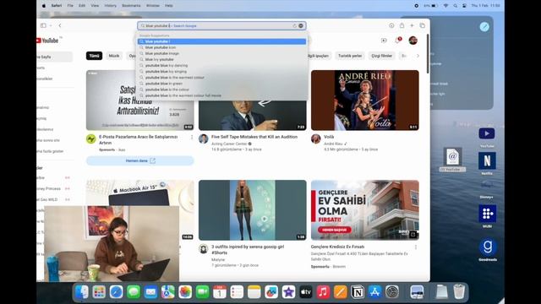Click the 'Voilà' video title
The image size is (541, 304).
click(x=329, y=137)
